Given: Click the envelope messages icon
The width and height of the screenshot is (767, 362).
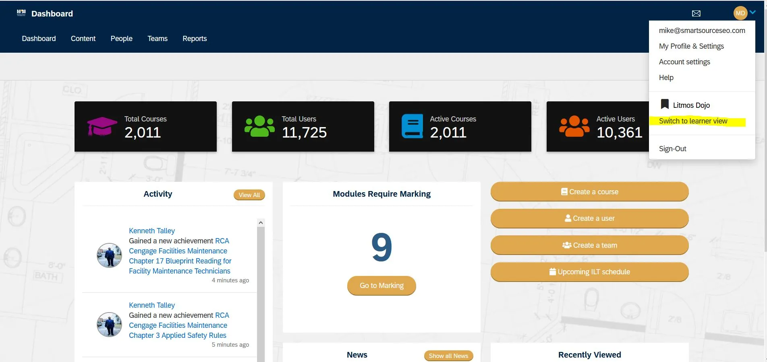Looking at the screenshot, I should coord(696,14).
